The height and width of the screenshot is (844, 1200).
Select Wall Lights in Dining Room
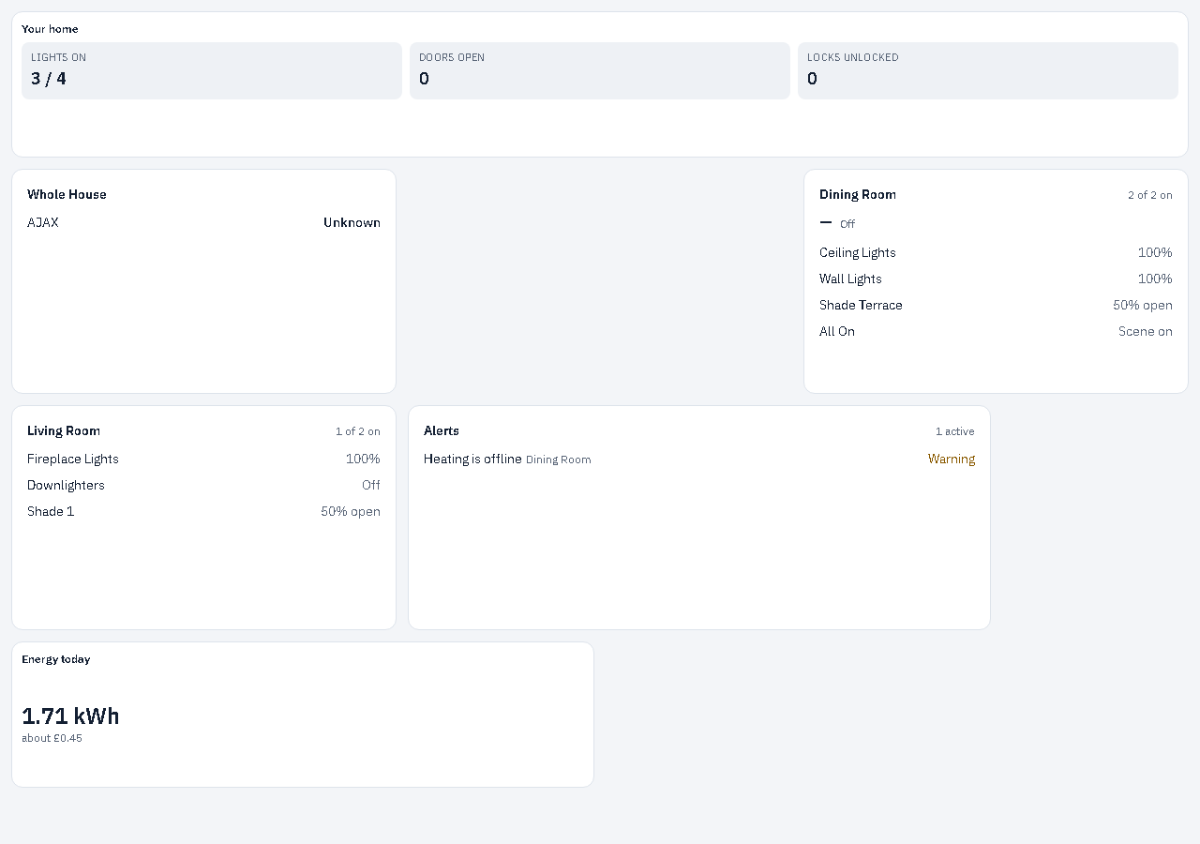coord(850,279)
